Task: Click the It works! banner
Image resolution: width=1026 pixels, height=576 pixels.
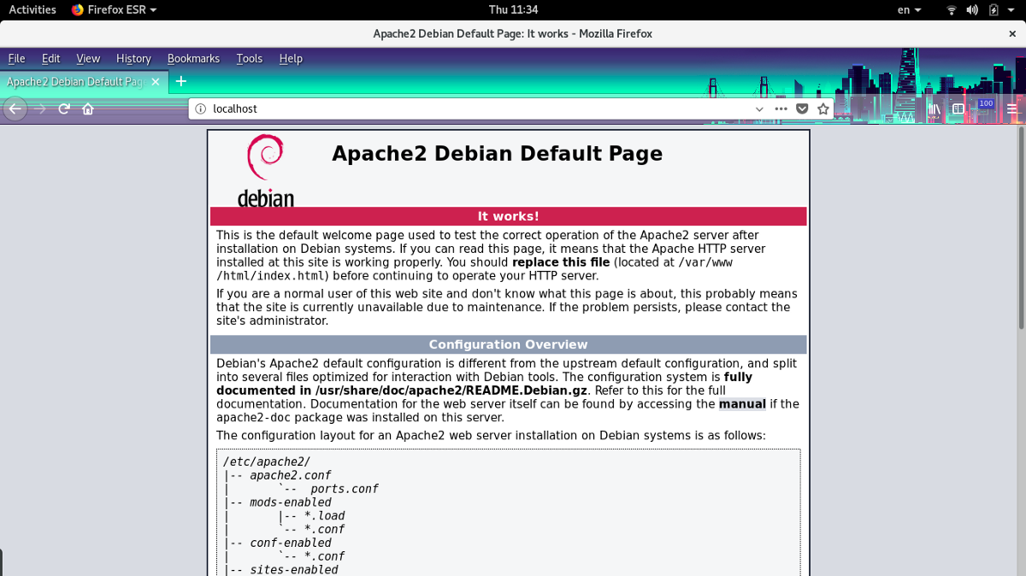Action: [509, 216]
